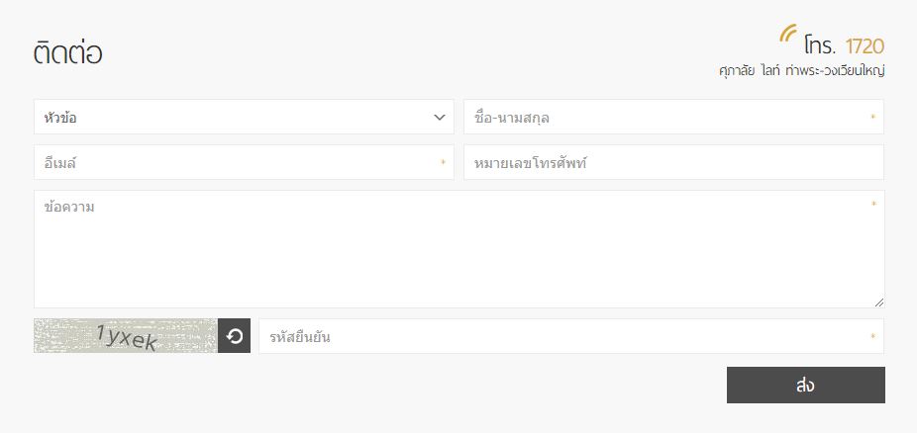This screenshot has height=433, width=917.
Task: Click the phone signal icon beside โทร.
Action: pos(788,34)
